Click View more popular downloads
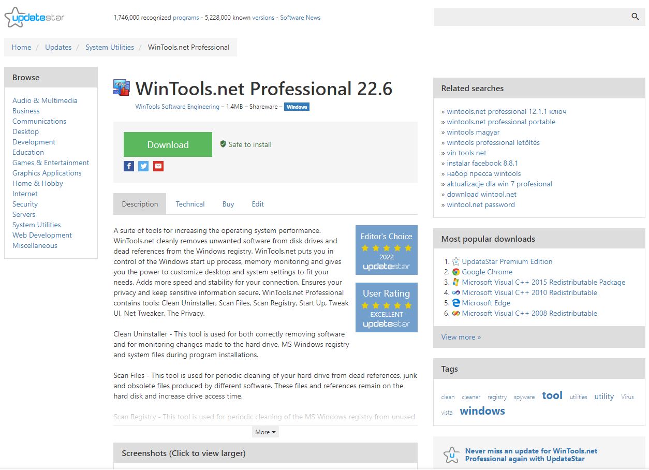This screenshot has width=649, height=470. [461, 337]
